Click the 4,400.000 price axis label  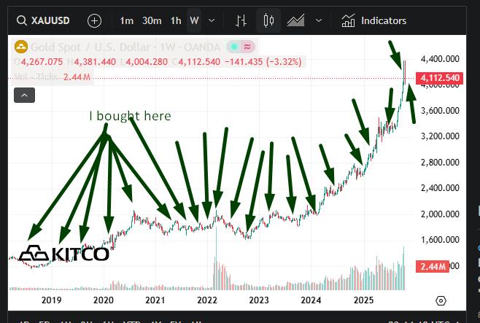440,59
